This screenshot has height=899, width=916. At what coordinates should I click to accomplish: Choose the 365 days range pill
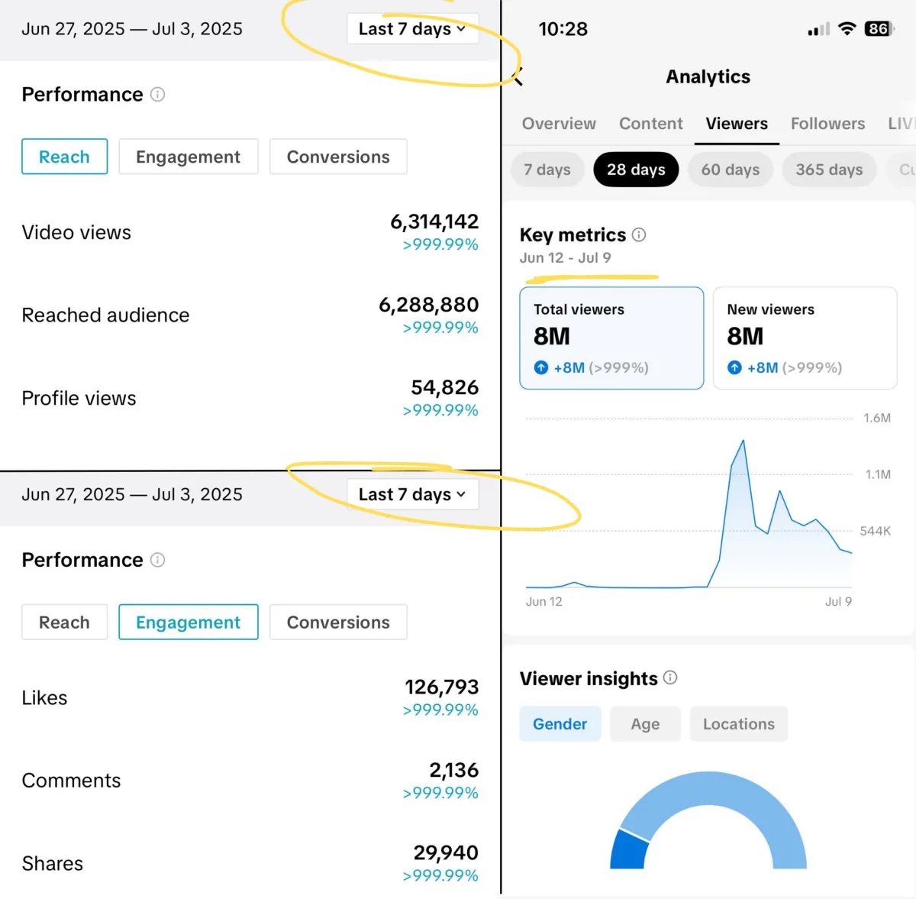tap(829, 170)
